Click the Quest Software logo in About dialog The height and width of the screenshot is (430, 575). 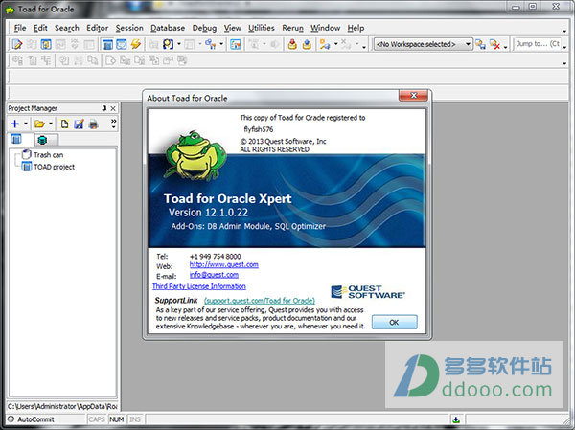click(368, 292)
